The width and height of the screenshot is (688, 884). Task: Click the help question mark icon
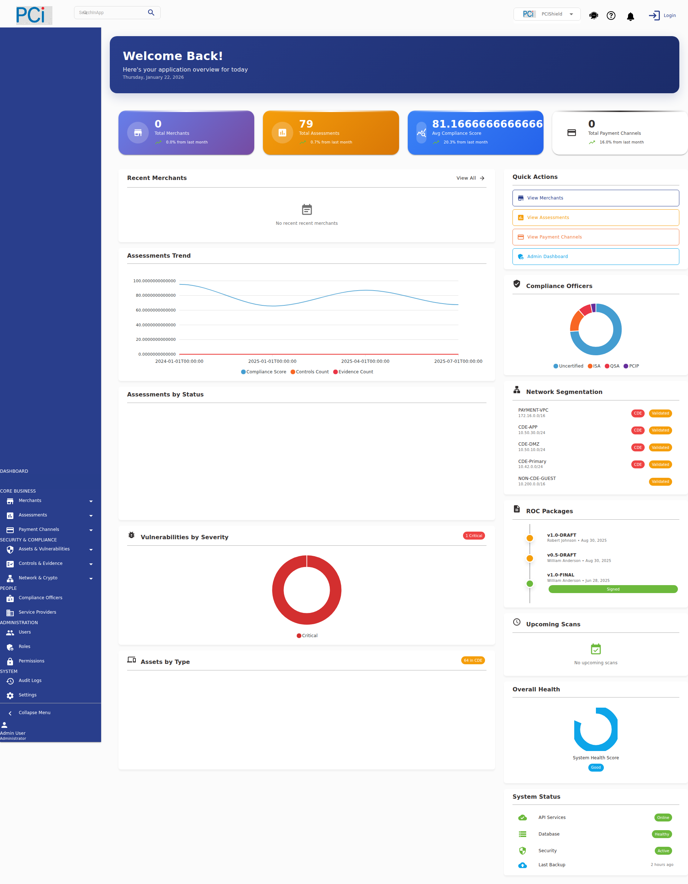611,16
